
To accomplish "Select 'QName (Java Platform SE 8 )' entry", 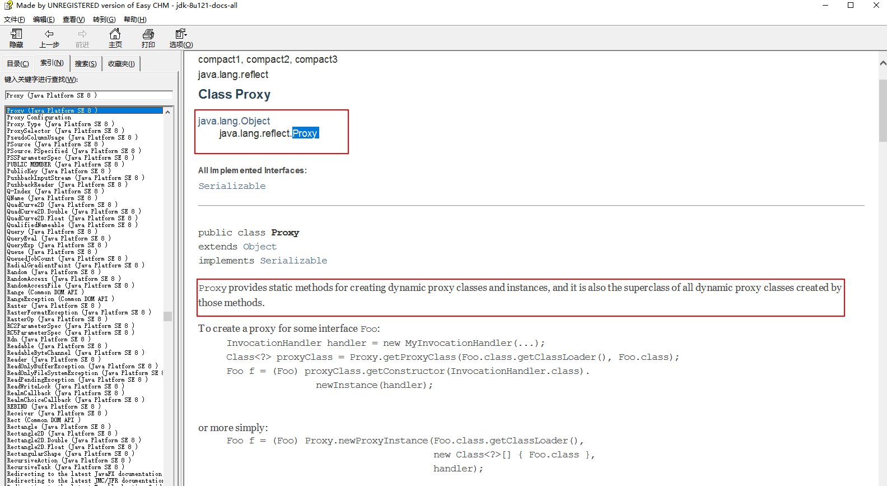I will 52,198.
